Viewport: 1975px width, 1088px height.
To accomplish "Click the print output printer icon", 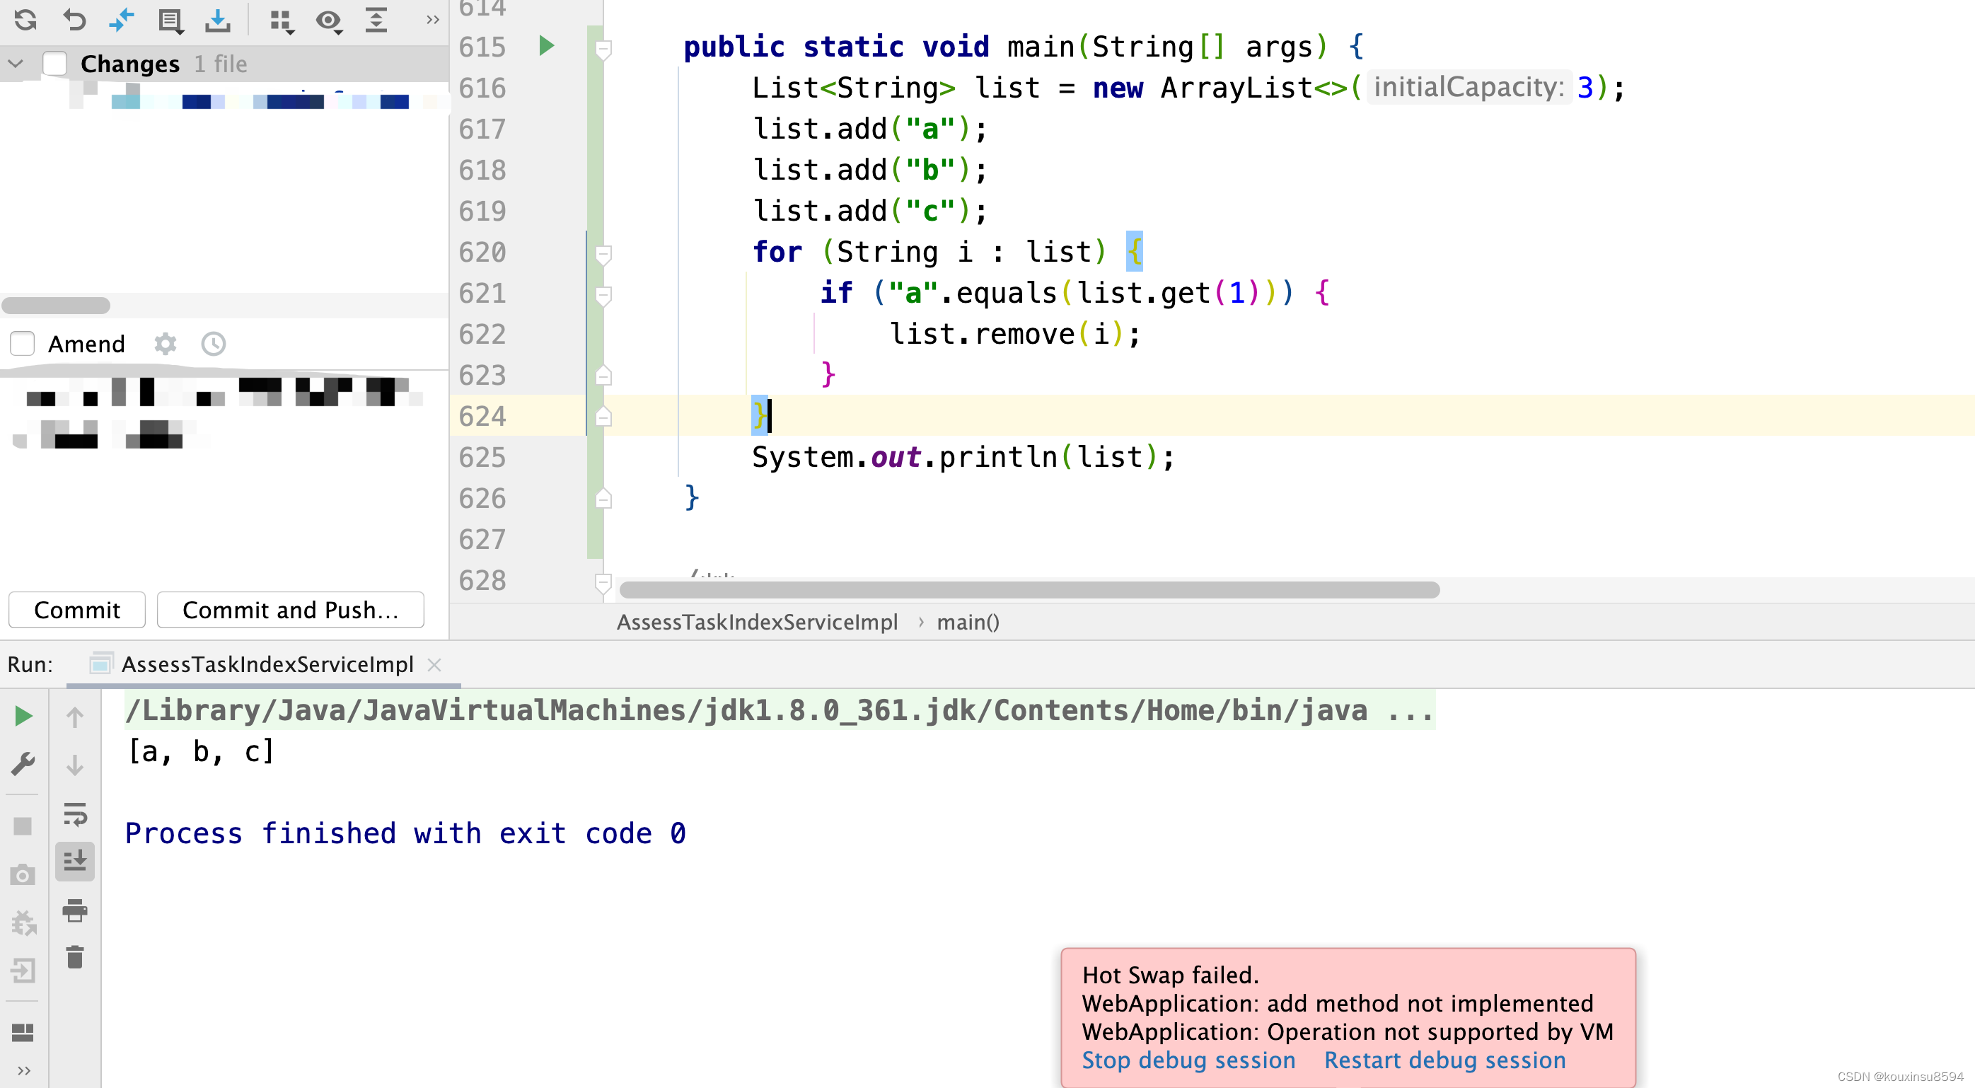I will [x=74, y=910].
